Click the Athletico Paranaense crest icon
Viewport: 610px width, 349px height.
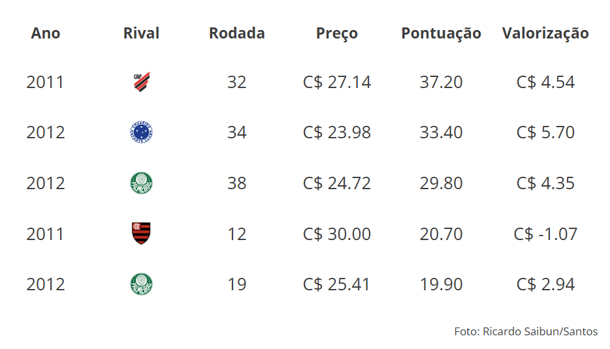click(142, 82)
